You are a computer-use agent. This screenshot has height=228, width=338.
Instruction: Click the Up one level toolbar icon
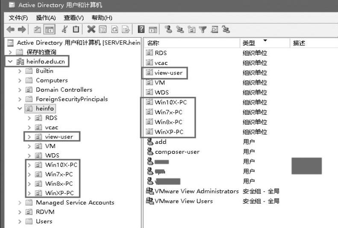[38, 29]
